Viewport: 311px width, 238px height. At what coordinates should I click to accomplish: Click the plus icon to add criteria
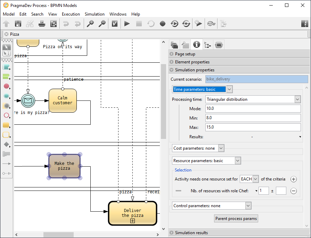[294, 179]
